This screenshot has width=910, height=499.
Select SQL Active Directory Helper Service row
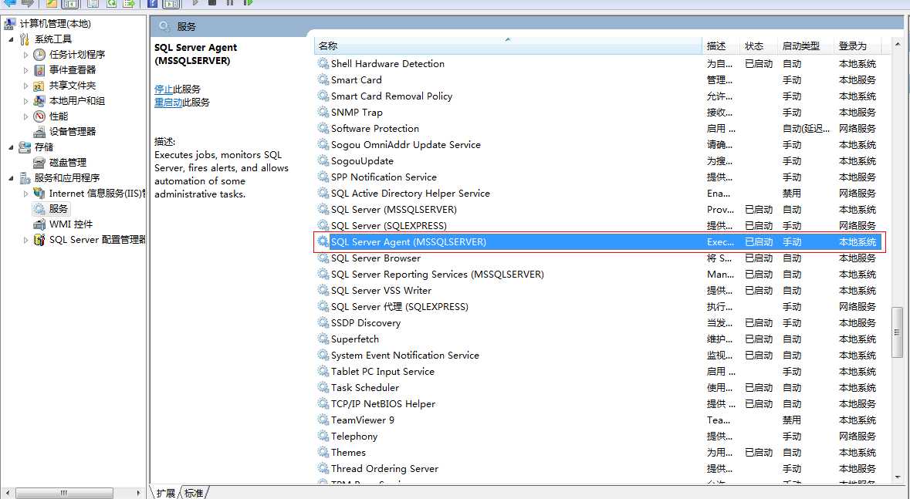pyautogui.click(x=597, y=194)
